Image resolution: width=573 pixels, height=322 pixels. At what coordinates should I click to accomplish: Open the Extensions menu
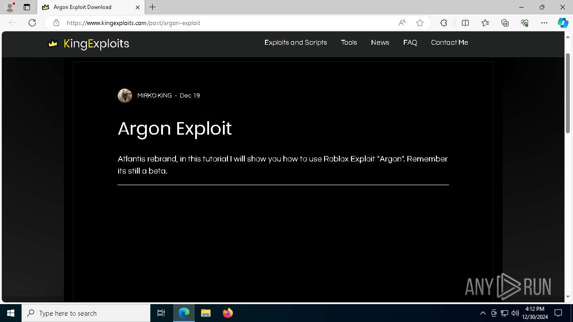444,23
